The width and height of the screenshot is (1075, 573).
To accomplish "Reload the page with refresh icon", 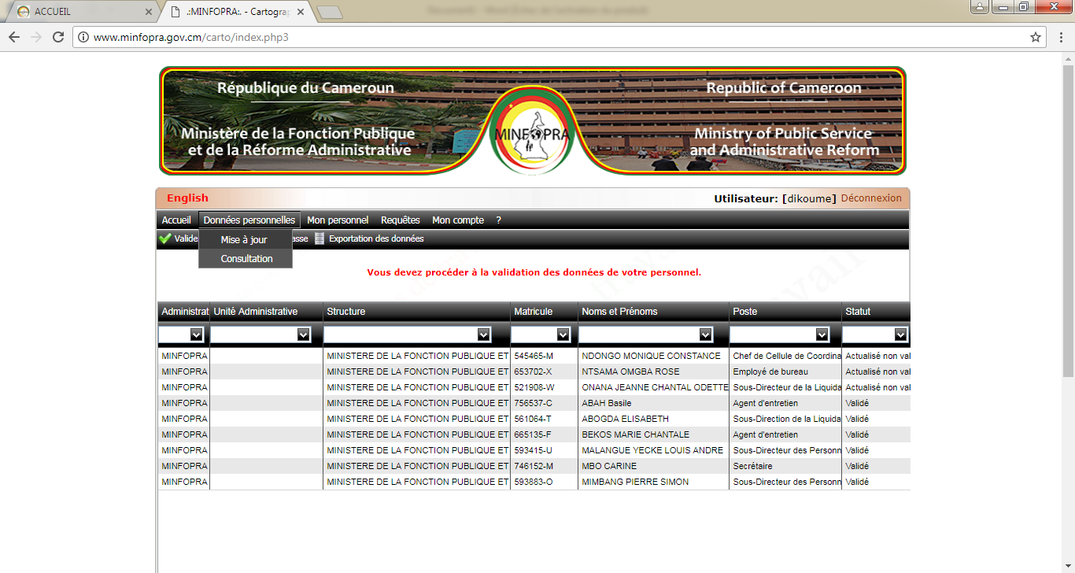I will point(58,37).
